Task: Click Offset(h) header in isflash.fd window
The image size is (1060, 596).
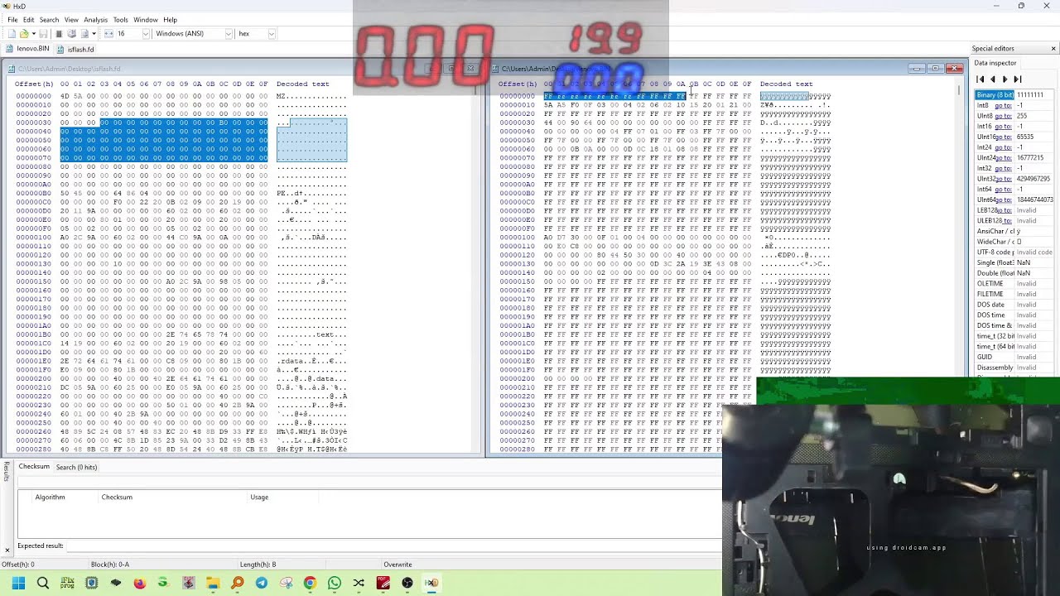Action: tap(33, 84)
